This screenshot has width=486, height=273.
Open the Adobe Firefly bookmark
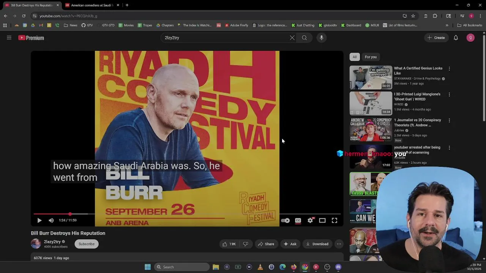[x=236, y=25]
